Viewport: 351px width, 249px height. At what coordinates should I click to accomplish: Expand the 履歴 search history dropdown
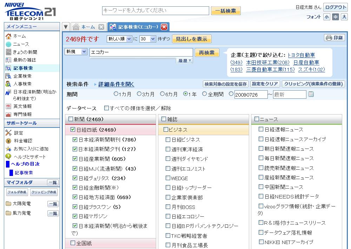(x=185, y=61)
